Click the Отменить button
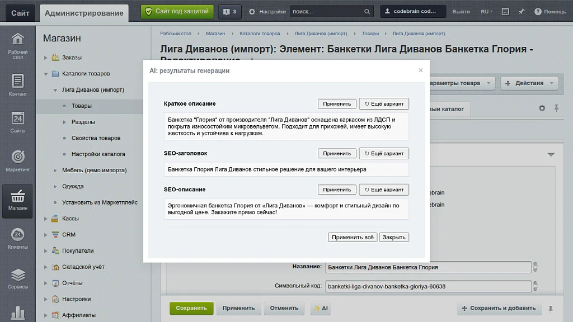This screenshot has width=573, height=322. click(284, 308)
